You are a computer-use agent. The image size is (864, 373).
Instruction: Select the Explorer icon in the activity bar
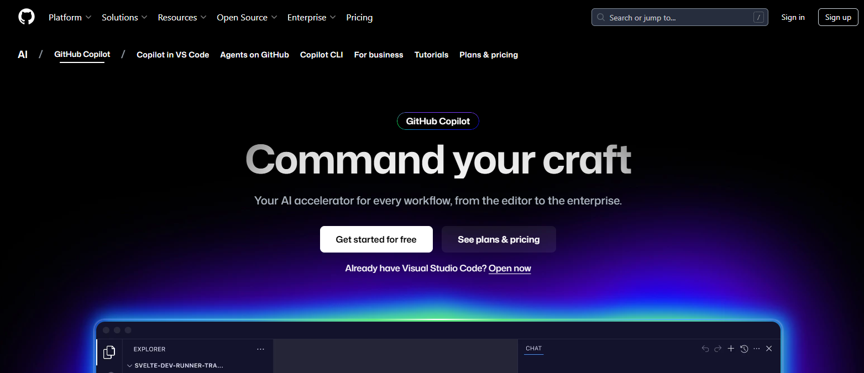coord(109,352)
